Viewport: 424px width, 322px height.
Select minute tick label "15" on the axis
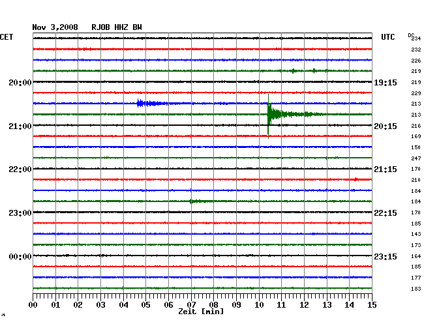[x=372, y=304]
